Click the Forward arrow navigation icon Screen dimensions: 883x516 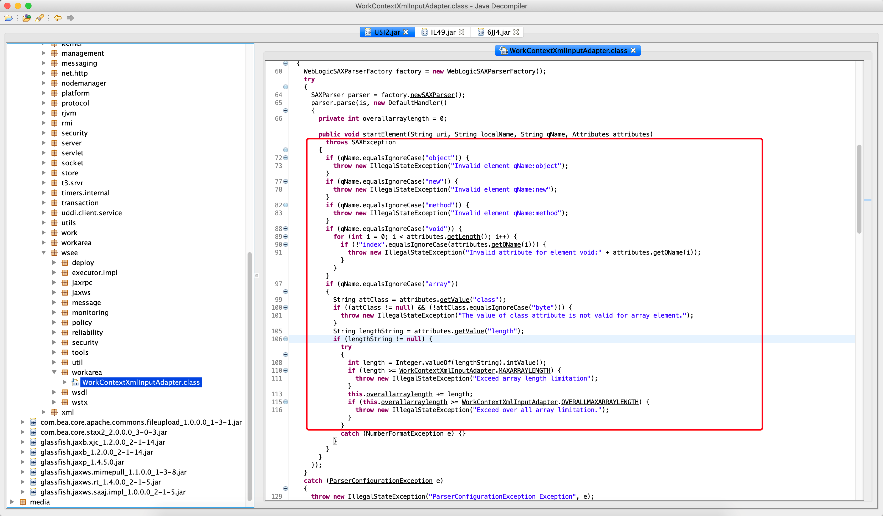click(x=70, y=18)
